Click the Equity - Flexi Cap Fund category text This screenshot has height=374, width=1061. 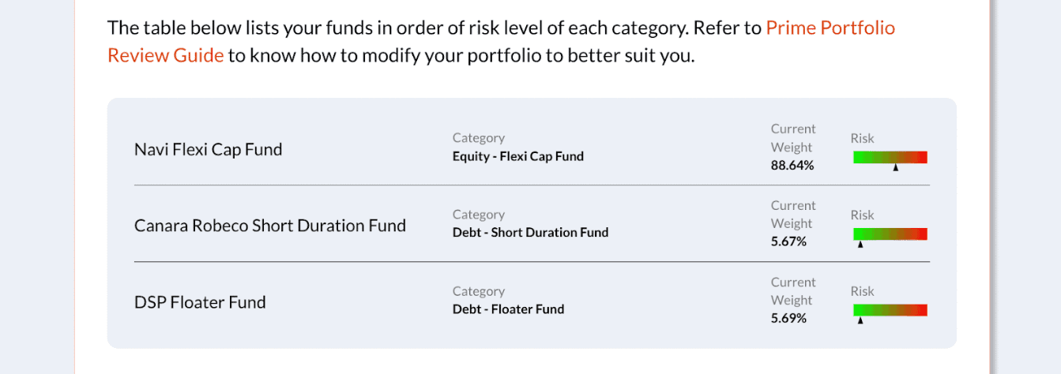coord(518,156)
